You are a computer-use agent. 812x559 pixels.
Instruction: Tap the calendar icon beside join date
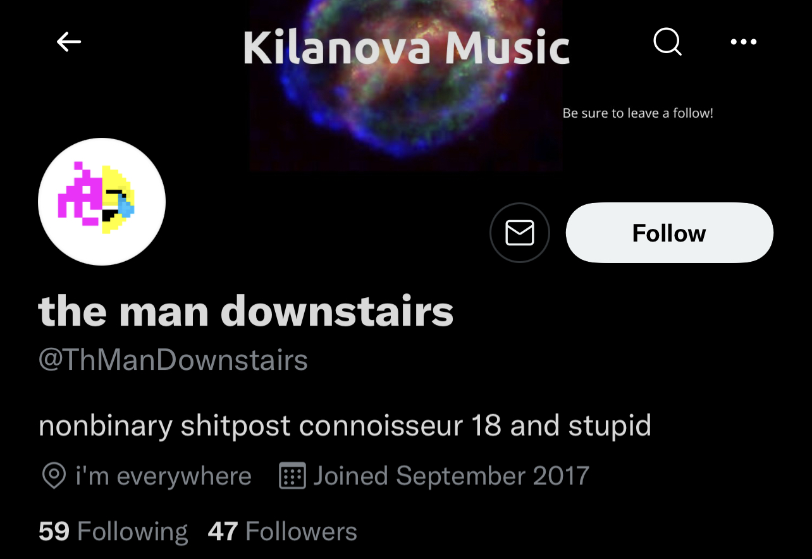[292, 476]
